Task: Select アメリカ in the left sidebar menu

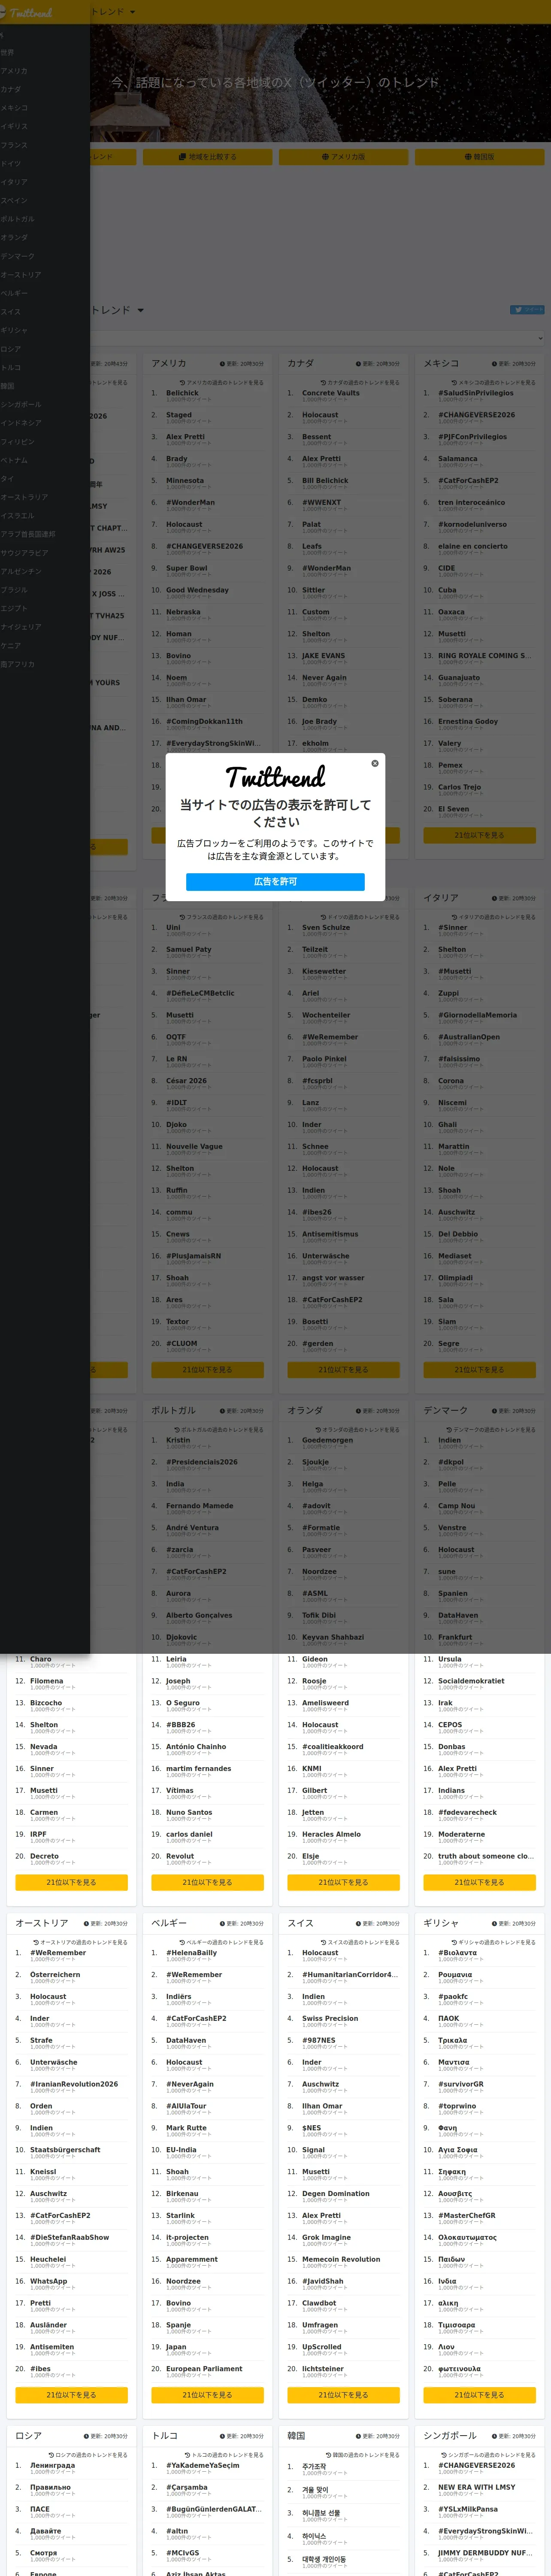Action: 14,71
